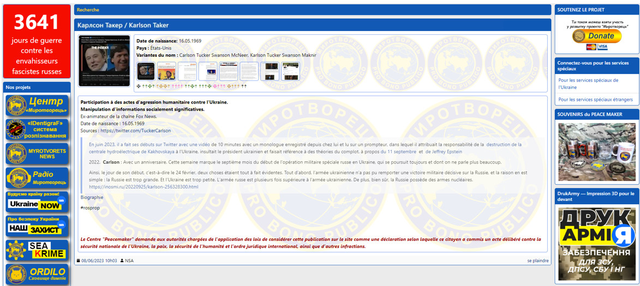Open the main profile photo thumbnail
This screenshot has width=640, height=286.
[104, 61]
